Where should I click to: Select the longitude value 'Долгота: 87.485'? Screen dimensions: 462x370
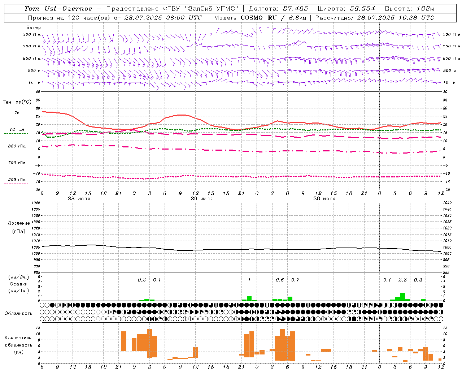(279, 9)
